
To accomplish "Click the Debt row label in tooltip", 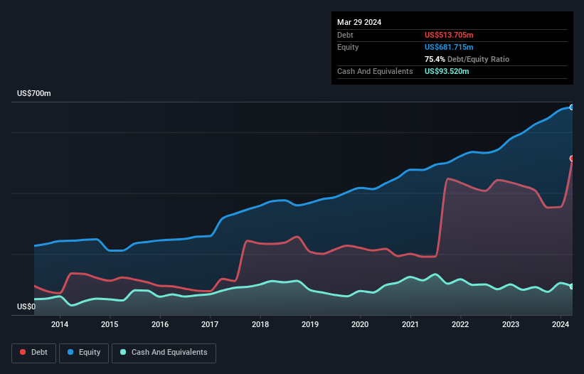I will point(345,35).
